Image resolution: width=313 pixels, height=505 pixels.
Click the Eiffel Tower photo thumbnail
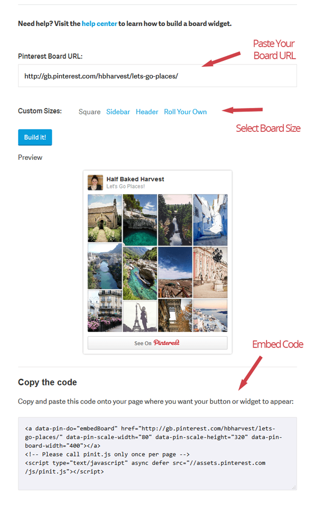pos(140,312)
